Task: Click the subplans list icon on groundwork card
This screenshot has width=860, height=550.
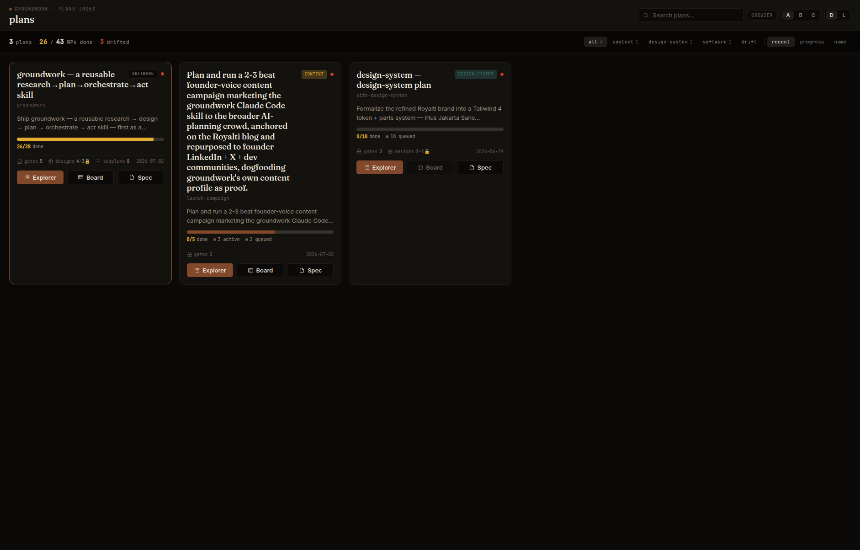Action: coord(98,161)
